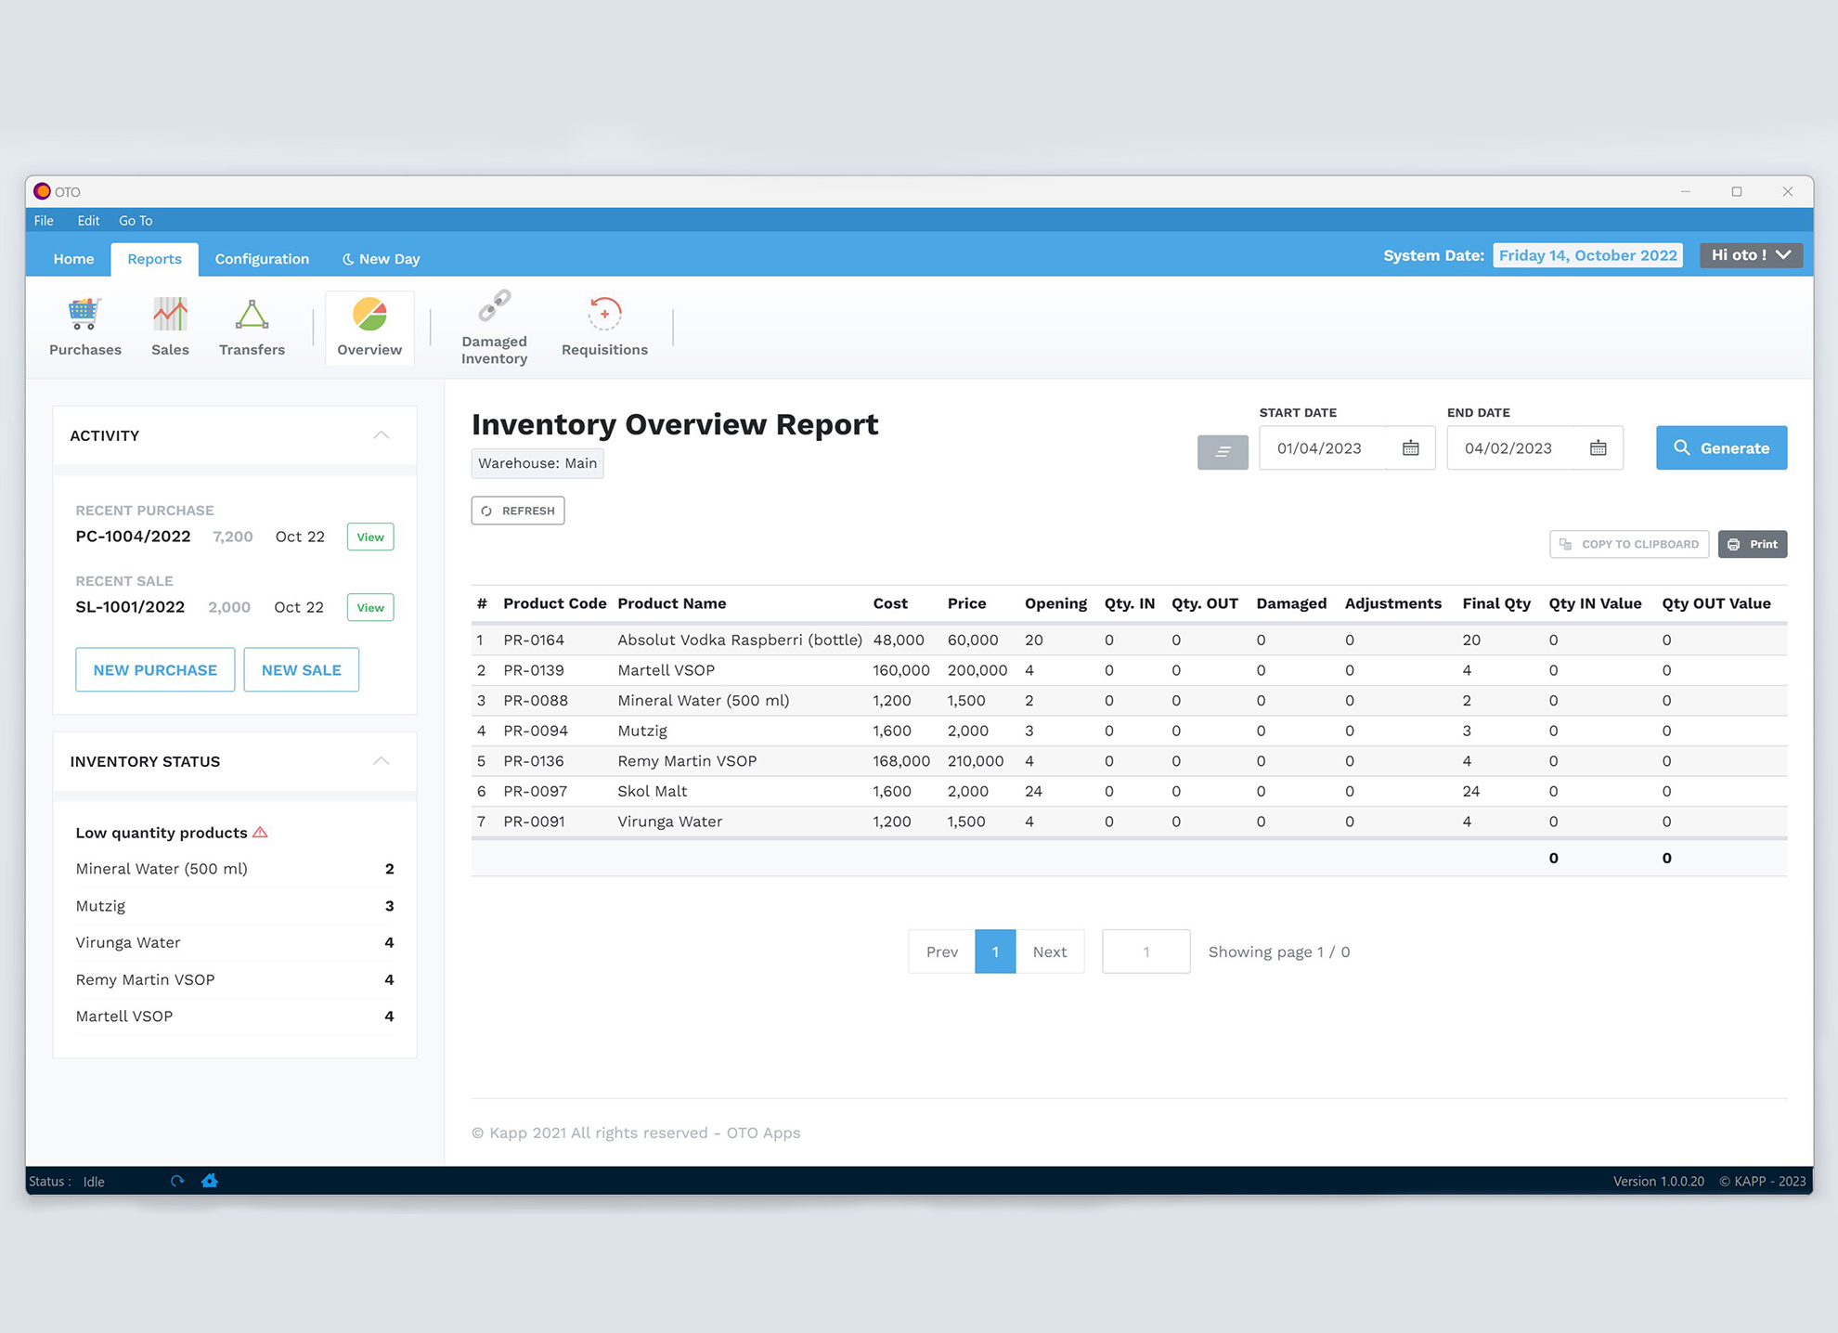Select the Reports tab in navigation
This screenshot has height=1333, width=1838.
(156, 257)
